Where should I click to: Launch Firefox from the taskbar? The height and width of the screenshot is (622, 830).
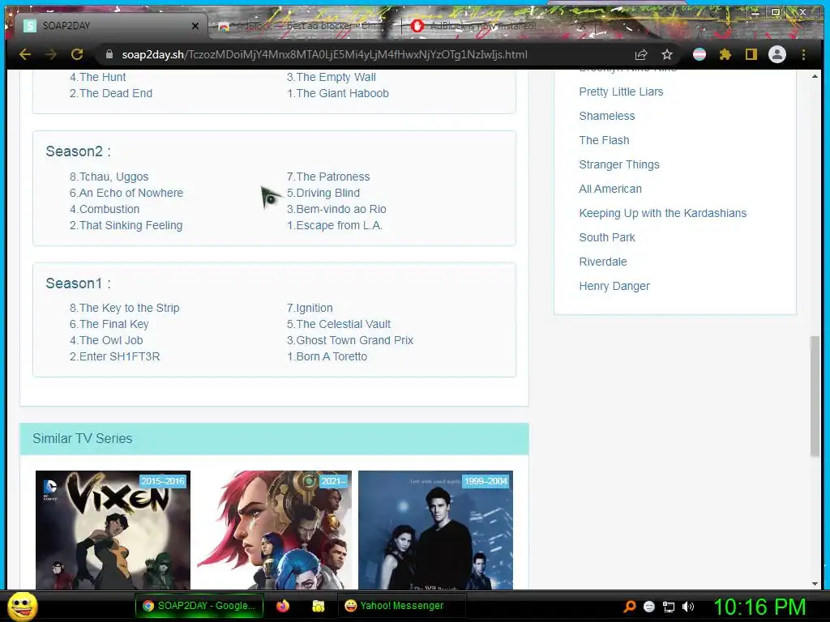(x=283, y=606)
